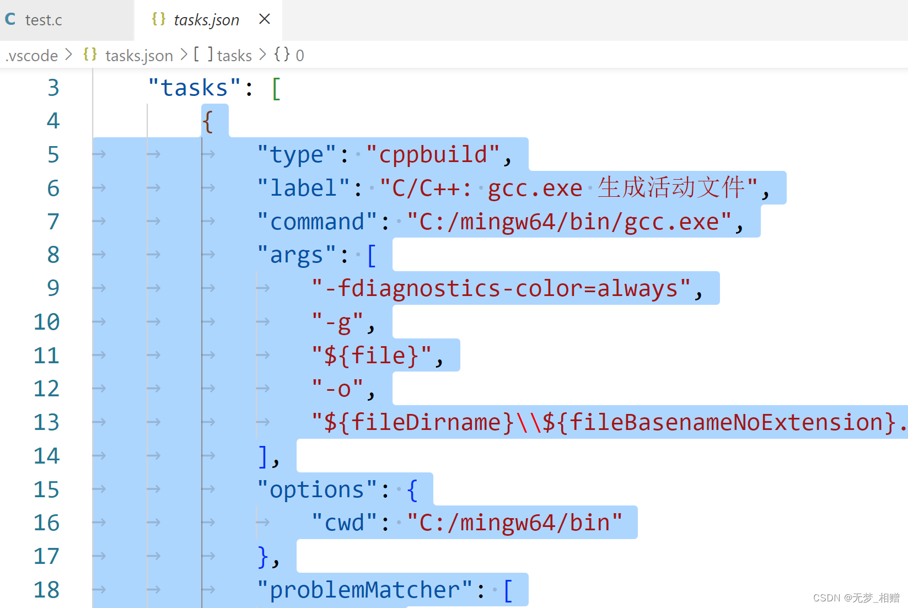The height and width of the screenshot is (608, 908).
Task: Select the object 0 breadcrumb
Action: 300,56
